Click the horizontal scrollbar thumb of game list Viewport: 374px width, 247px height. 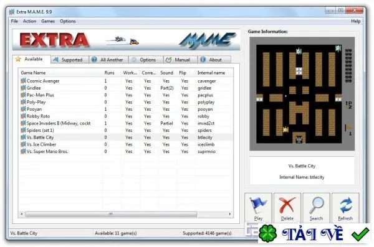pos(111,214)
